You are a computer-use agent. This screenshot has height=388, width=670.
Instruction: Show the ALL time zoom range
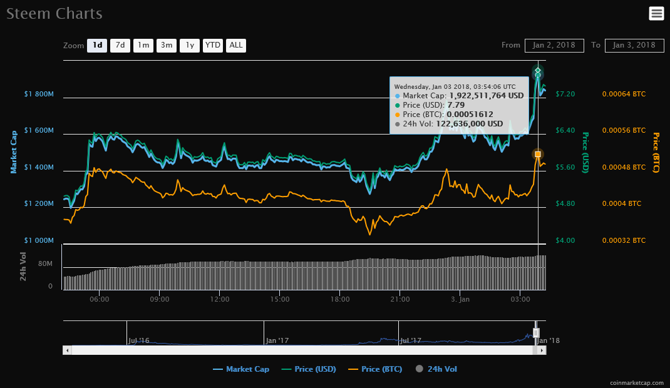[x=236, y=45]
